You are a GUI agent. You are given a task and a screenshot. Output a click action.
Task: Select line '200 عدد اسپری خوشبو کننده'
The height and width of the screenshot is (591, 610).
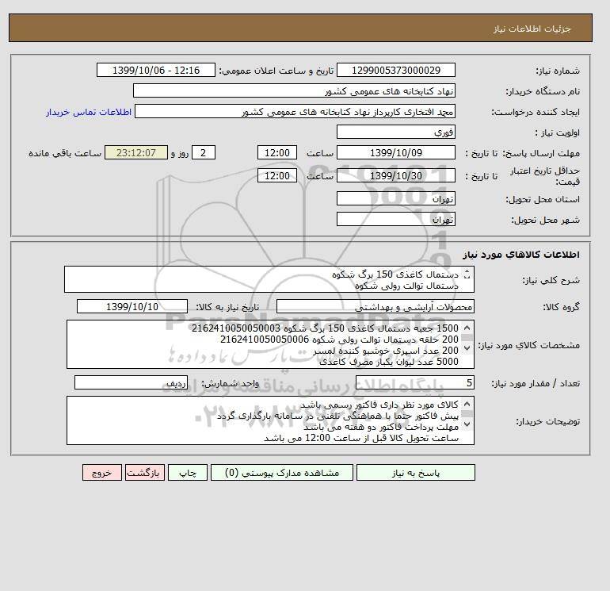[386, 351]
